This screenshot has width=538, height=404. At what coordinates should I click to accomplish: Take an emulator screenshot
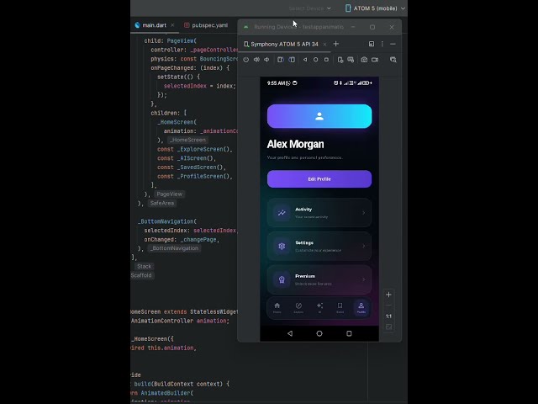[364, 60]
